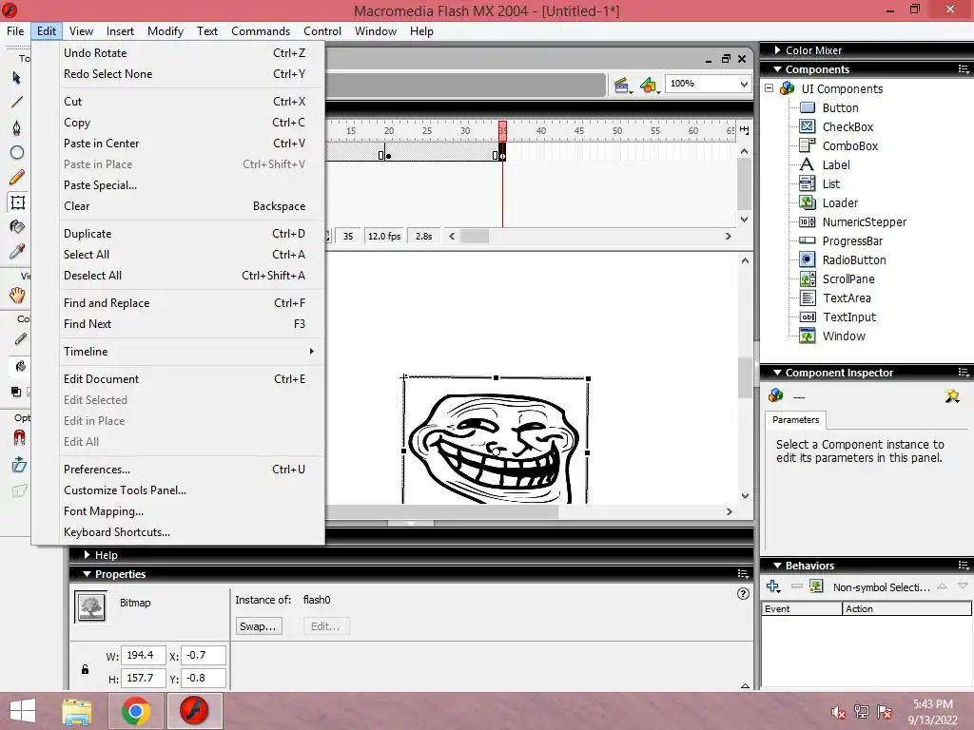Click the Flash taskbar icon
Screen dimensions: 974x730
[x=194, y=711]
